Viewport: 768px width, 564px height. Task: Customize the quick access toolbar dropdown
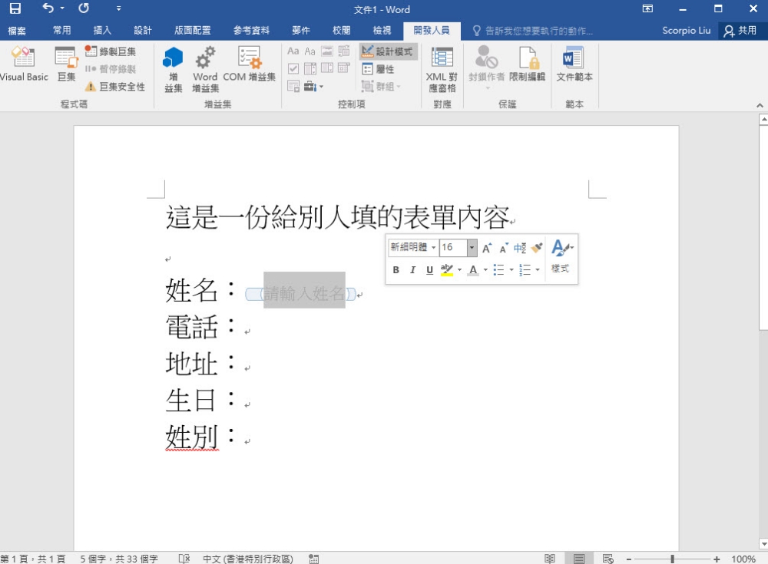[x=118, y=8]
